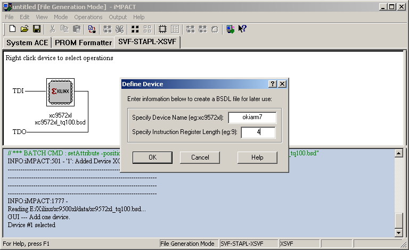Viewport: 409px width, 250px height.
Task: Click the four hollow squares icon
Action: pos(147,29)
